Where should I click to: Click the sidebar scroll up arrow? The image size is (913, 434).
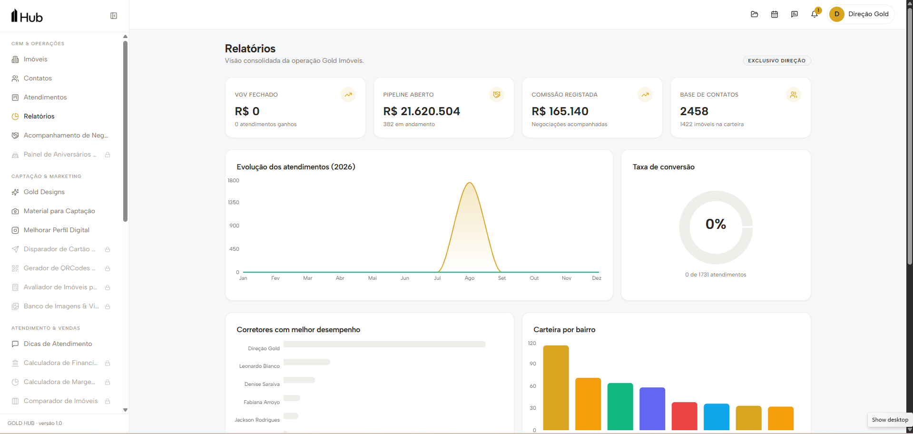coord(125,37)
